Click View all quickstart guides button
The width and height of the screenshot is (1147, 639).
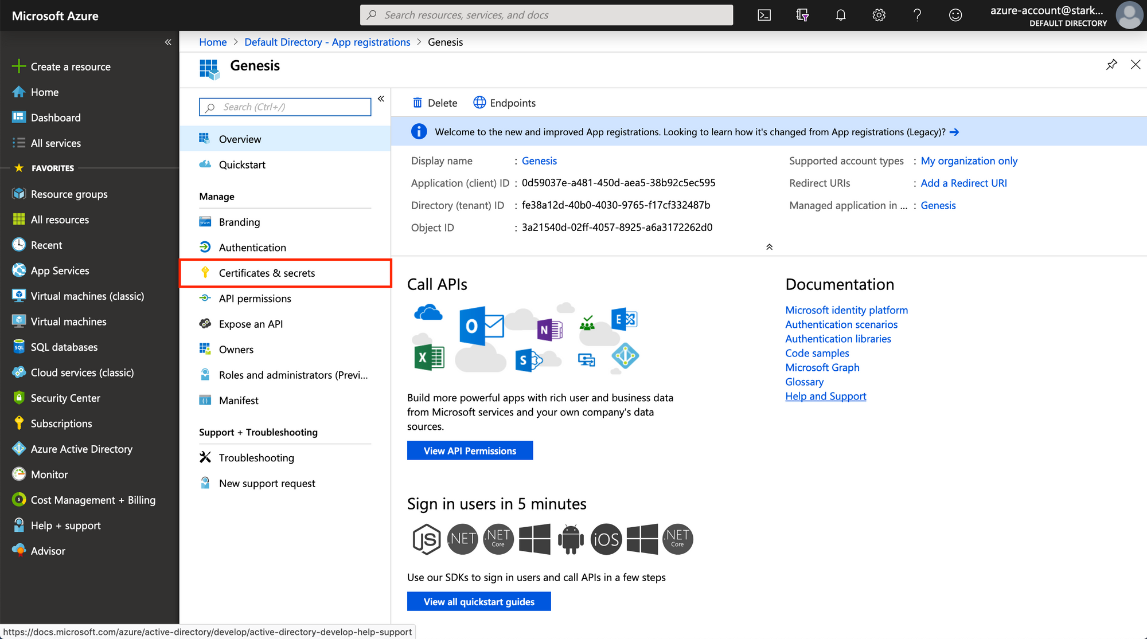pos(479,601)
